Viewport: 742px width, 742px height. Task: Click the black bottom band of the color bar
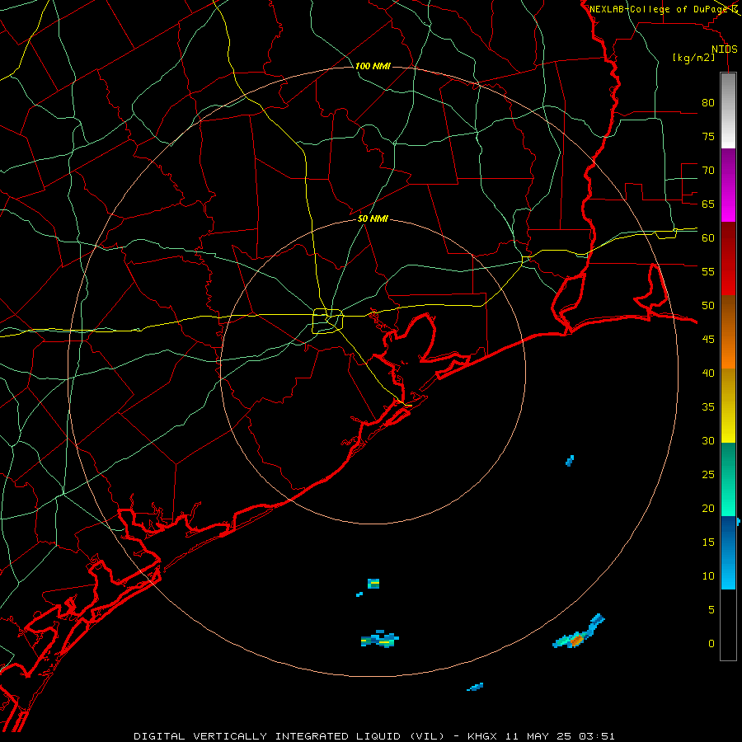click(728, 624)
